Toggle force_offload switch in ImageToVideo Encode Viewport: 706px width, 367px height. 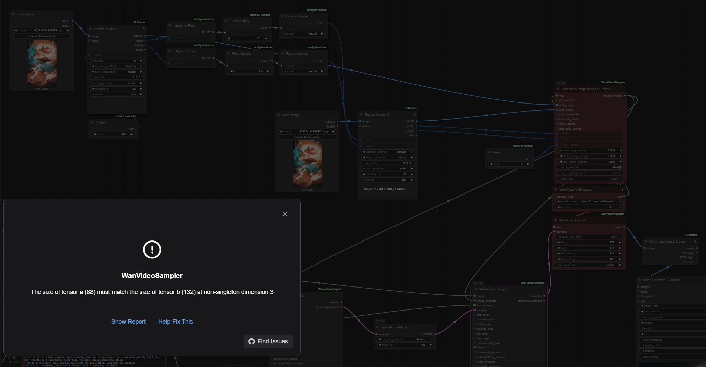pos(620,167)
